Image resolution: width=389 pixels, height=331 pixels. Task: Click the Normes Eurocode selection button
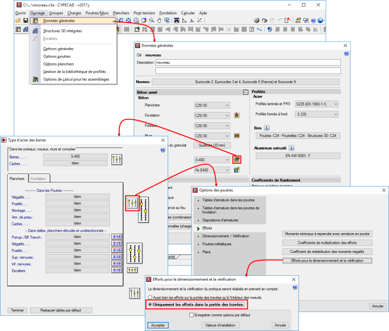pyautogui.click(x=246, y=82)
